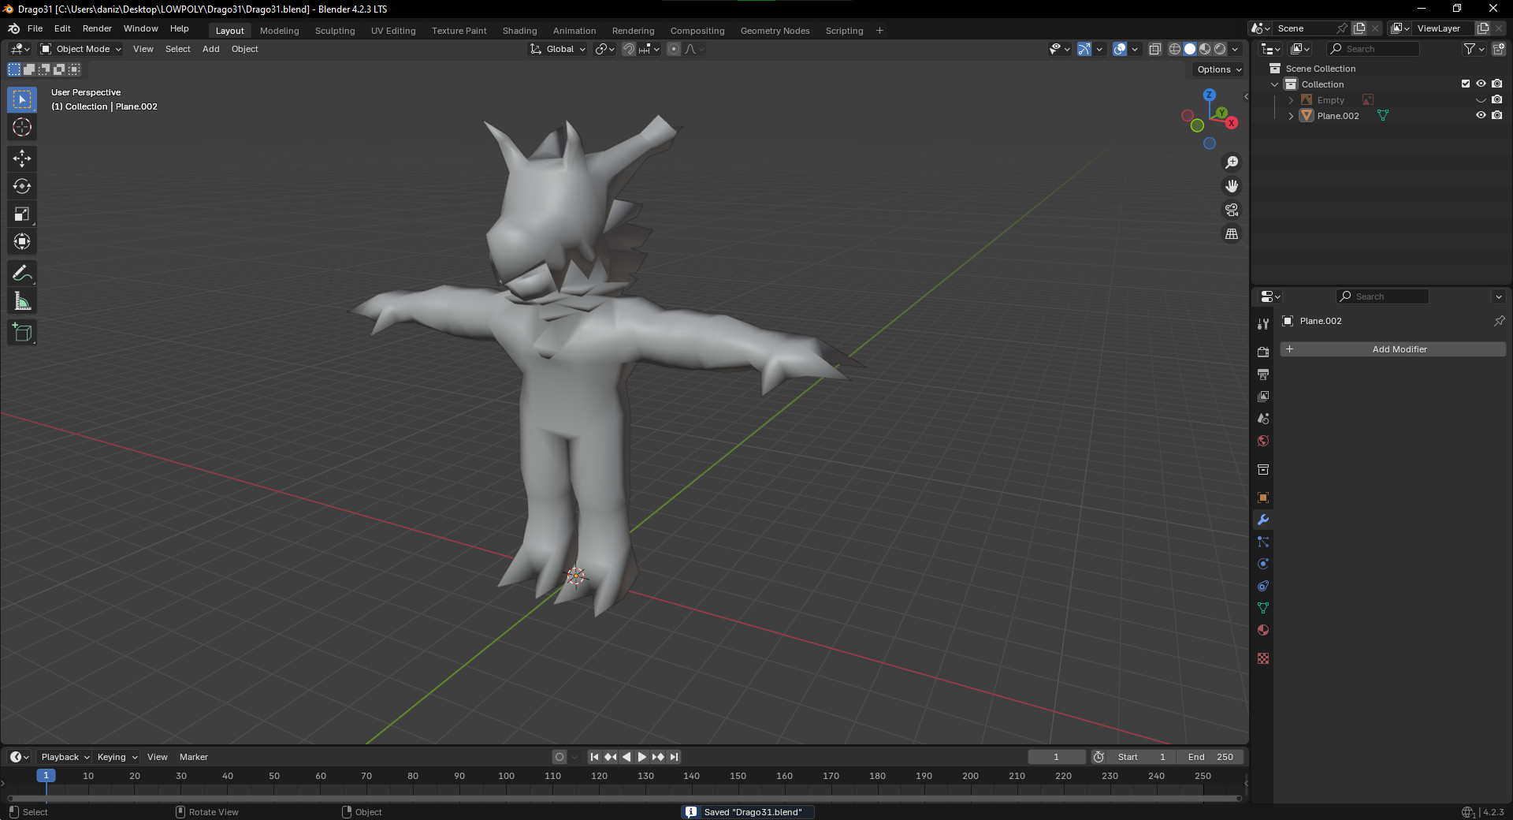The height and width of the screenshot is (820, 1513).
Task: Toggle proportional editing button
Action: [674, 49]
